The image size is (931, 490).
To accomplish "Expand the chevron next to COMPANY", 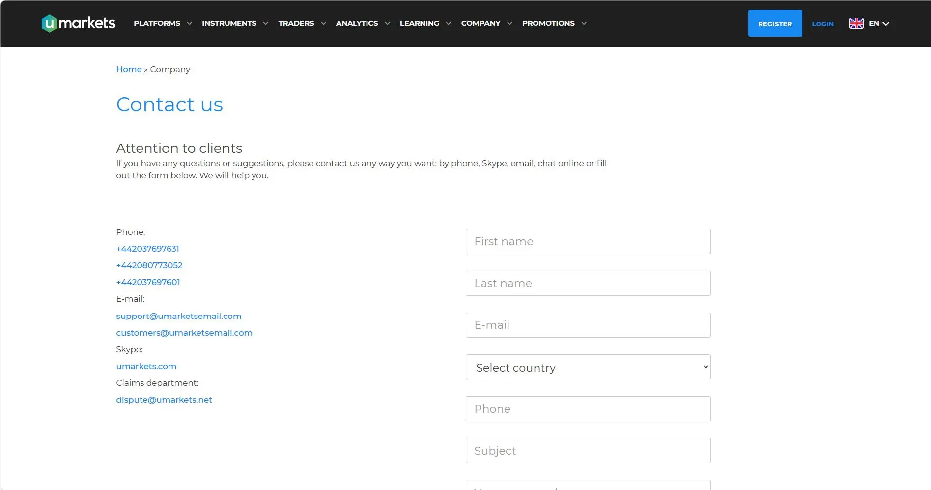I will click(509, 23).
